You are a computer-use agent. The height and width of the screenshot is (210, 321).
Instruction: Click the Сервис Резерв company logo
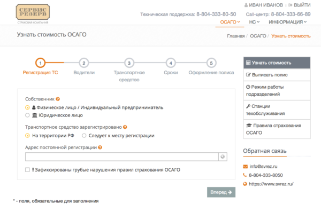(x=33, y=14)
